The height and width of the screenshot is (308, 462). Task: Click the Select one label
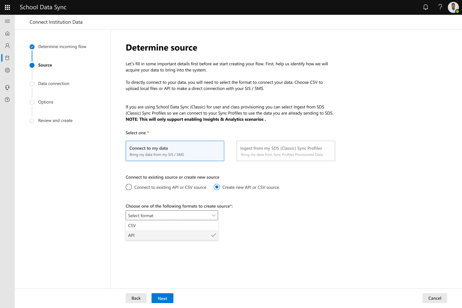[x=136, y=133]
